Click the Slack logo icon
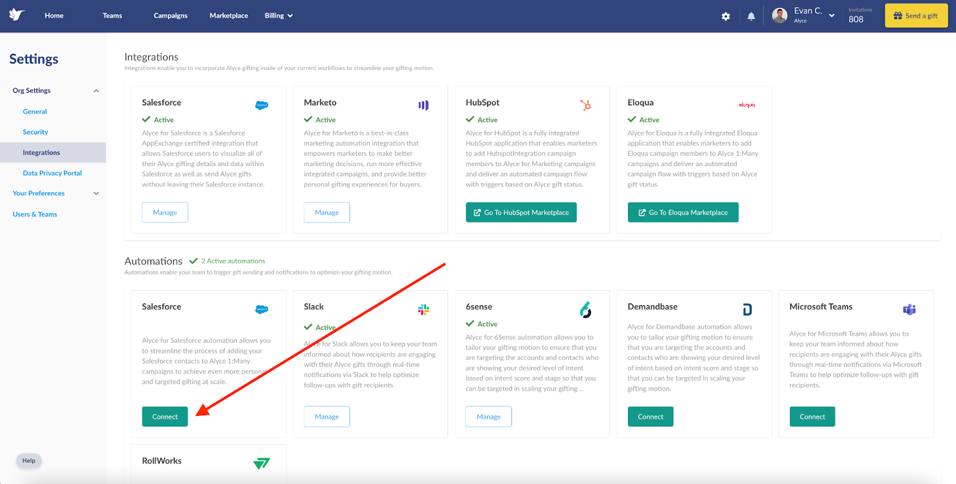Image resolution: width=956 pixels, height=484 pixels. point(424,310)
